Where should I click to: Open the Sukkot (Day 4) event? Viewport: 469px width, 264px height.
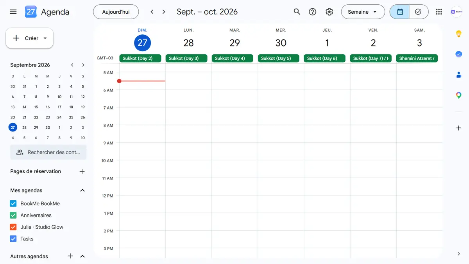pyautogui.click(x=233, y=58)
